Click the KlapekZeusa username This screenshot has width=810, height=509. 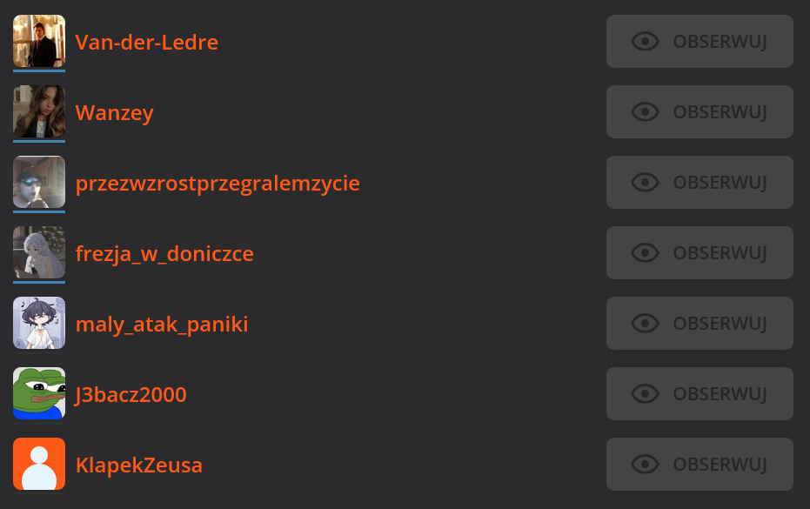tap(139, 465)
